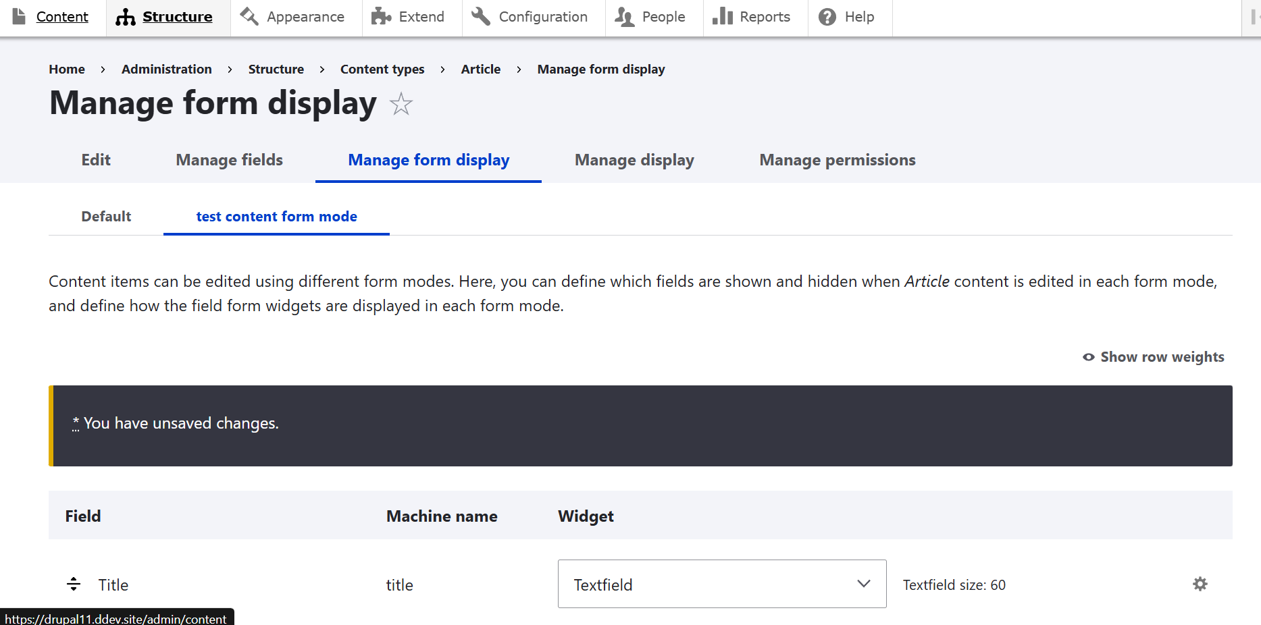Click the Content types breadcrumb link
1261x625 pixels.
(382, 70)
